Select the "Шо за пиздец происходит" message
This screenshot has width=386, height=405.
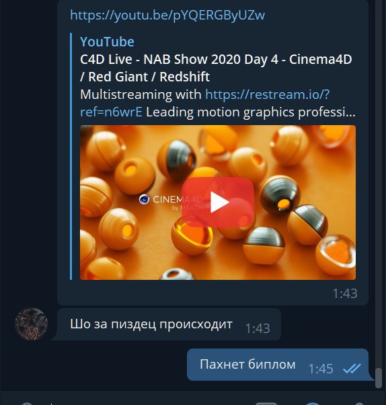[x=151, y=324]
